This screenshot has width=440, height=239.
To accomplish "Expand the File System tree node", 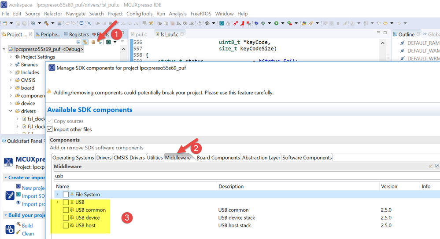I will 58,194.
